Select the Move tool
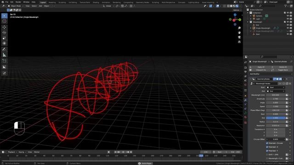Viewport: 294px width, 165px height. [x=4, y=27]
